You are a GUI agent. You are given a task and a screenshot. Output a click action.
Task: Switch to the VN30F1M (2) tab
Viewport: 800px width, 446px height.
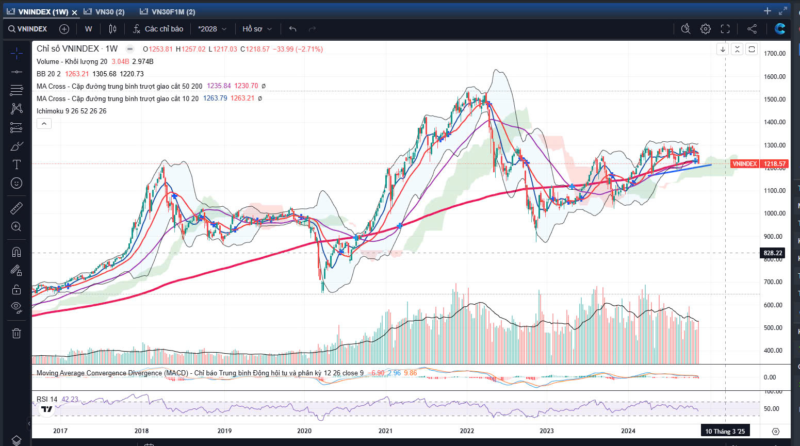coord(168,11)
